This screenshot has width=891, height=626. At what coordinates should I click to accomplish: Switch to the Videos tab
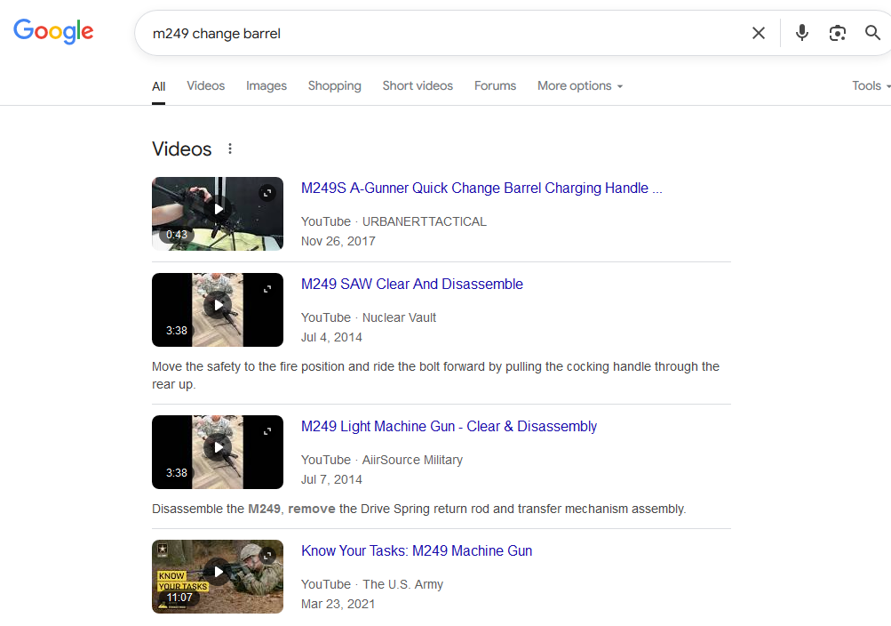click(x=206, y=86)
